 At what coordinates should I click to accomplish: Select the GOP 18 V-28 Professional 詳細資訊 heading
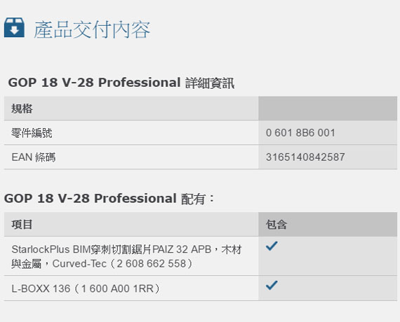pyautogui.click(x=121, y=83)
